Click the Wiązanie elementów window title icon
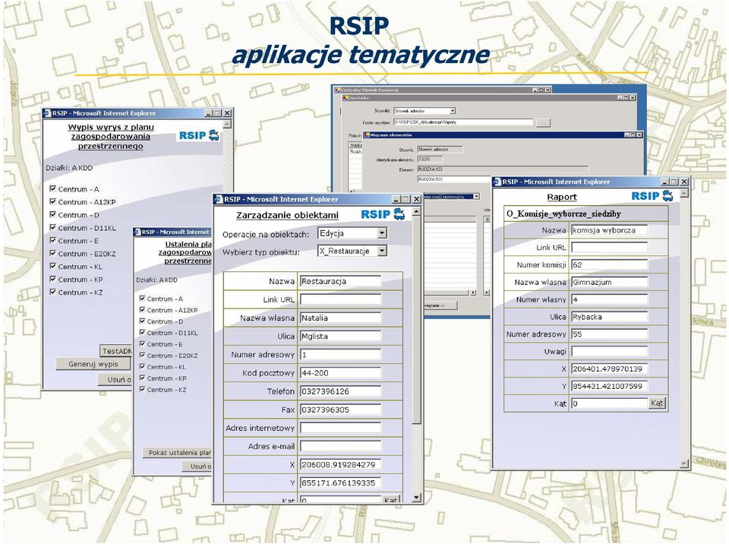This screenshot has height=544, width=729. click(367, 135)
